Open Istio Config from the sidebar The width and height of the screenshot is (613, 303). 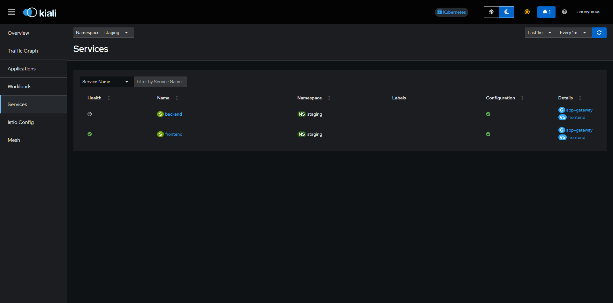21,122
